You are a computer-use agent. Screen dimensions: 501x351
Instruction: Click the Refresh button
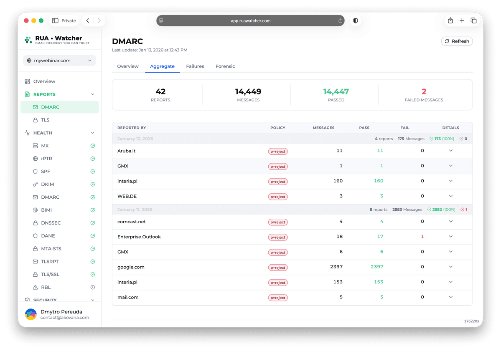(457, 41)
